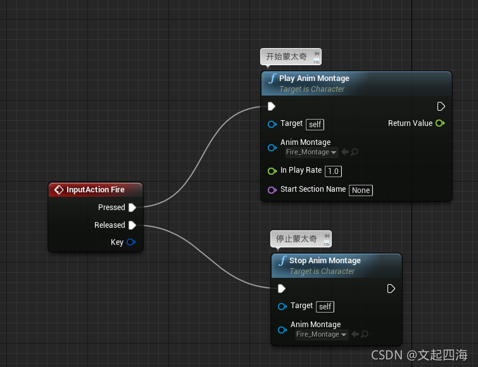Click browse magnifier icon in Play Anim Montage
Viewport: 478px width, 367px height.
pyautogui.click(x=355, y=152)
